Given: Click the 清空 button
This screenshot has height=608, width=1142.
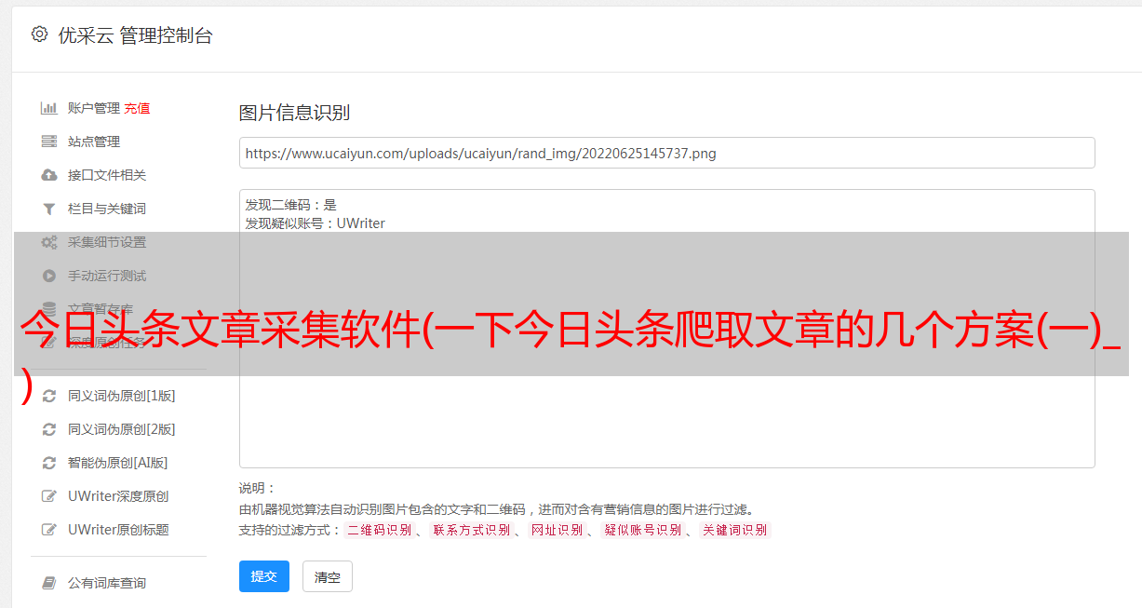Looking at the screenshot, I should [x=328, y=577].
